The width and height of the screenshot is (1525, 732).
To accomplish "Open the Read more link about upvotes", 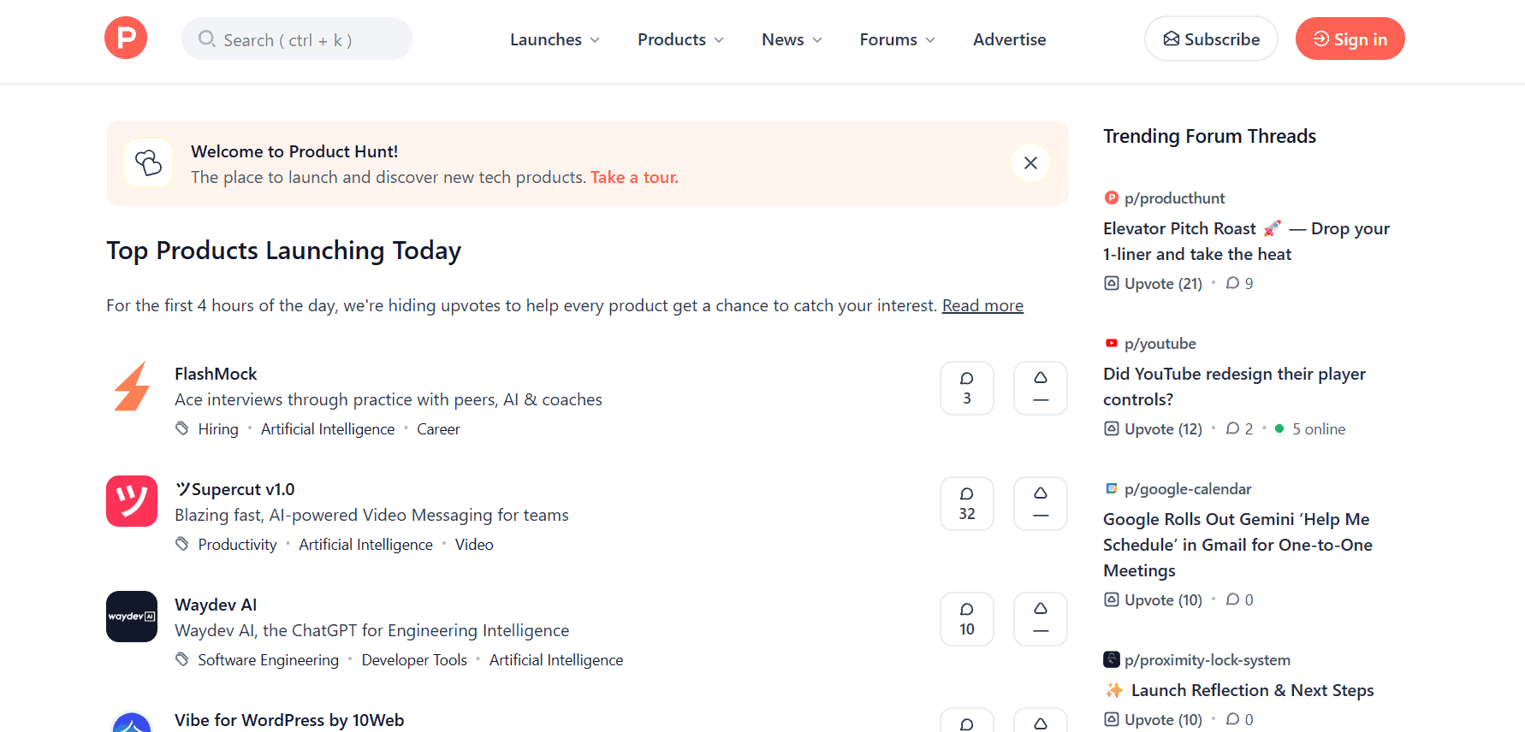I will [x=982, y=305].
